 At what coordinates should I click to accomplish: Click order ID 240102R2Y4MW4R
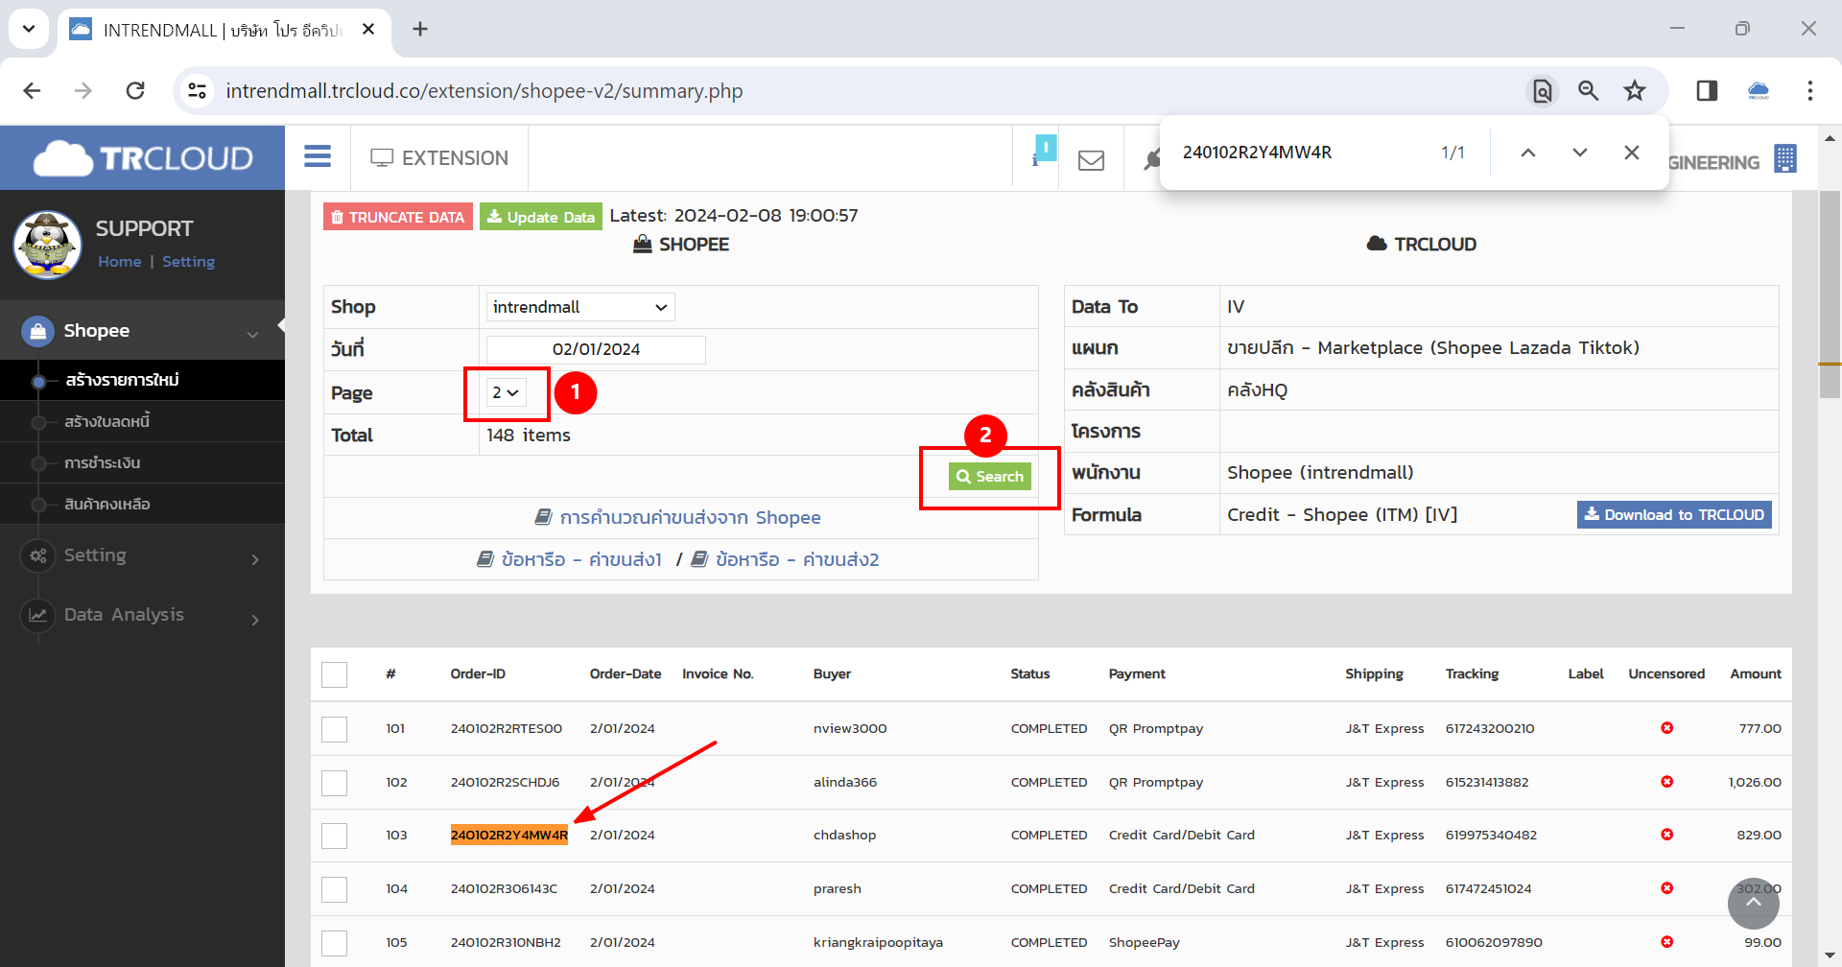[509, 835]
